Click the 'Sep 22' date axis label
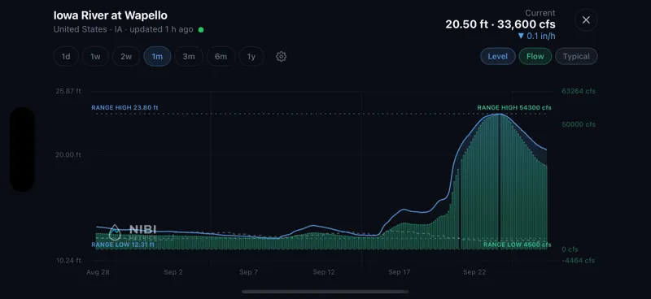The width and height of the screenshot is (651, 299). 474,272
